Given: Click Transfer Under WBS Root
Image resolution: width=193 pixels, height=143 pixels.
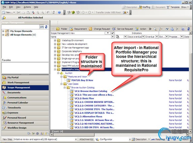Looking at the screenshot, I should (108, 12).
